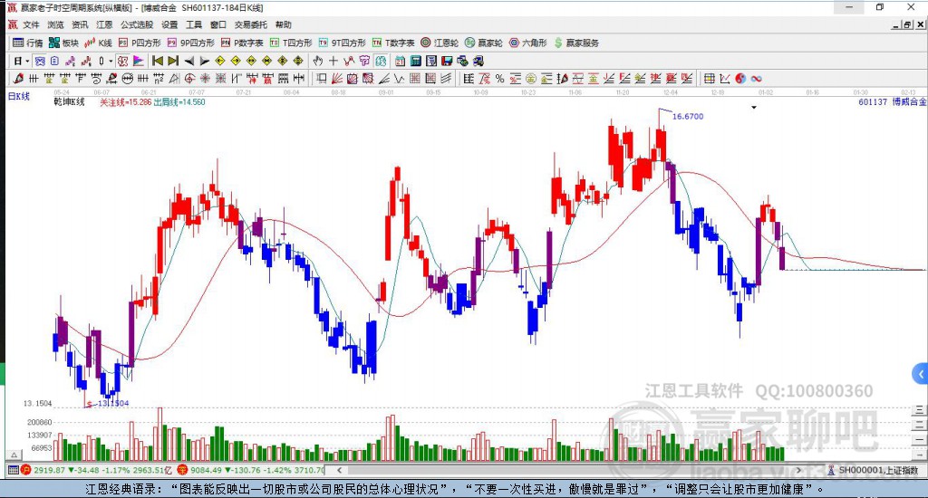Switch to K线 chart view

click(98, 43)
